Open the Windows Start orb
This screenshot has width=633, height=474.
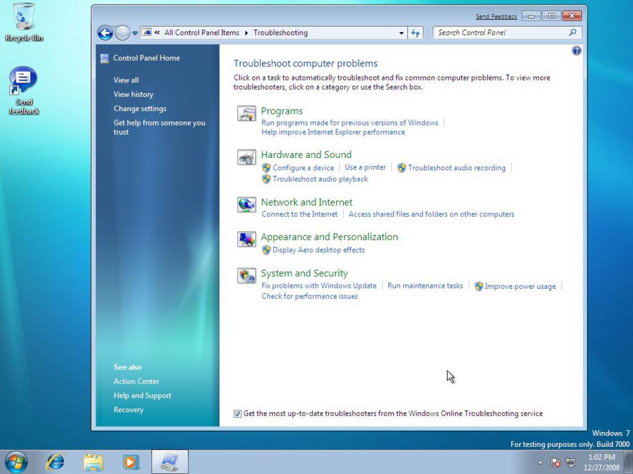[x=16, y=462]
